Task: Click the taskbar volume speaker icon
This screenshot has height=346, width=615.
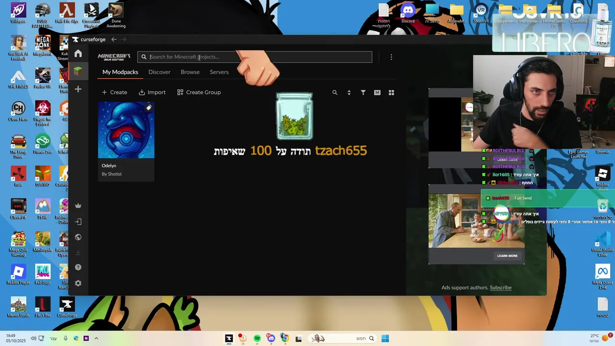Action: (33, 339)
